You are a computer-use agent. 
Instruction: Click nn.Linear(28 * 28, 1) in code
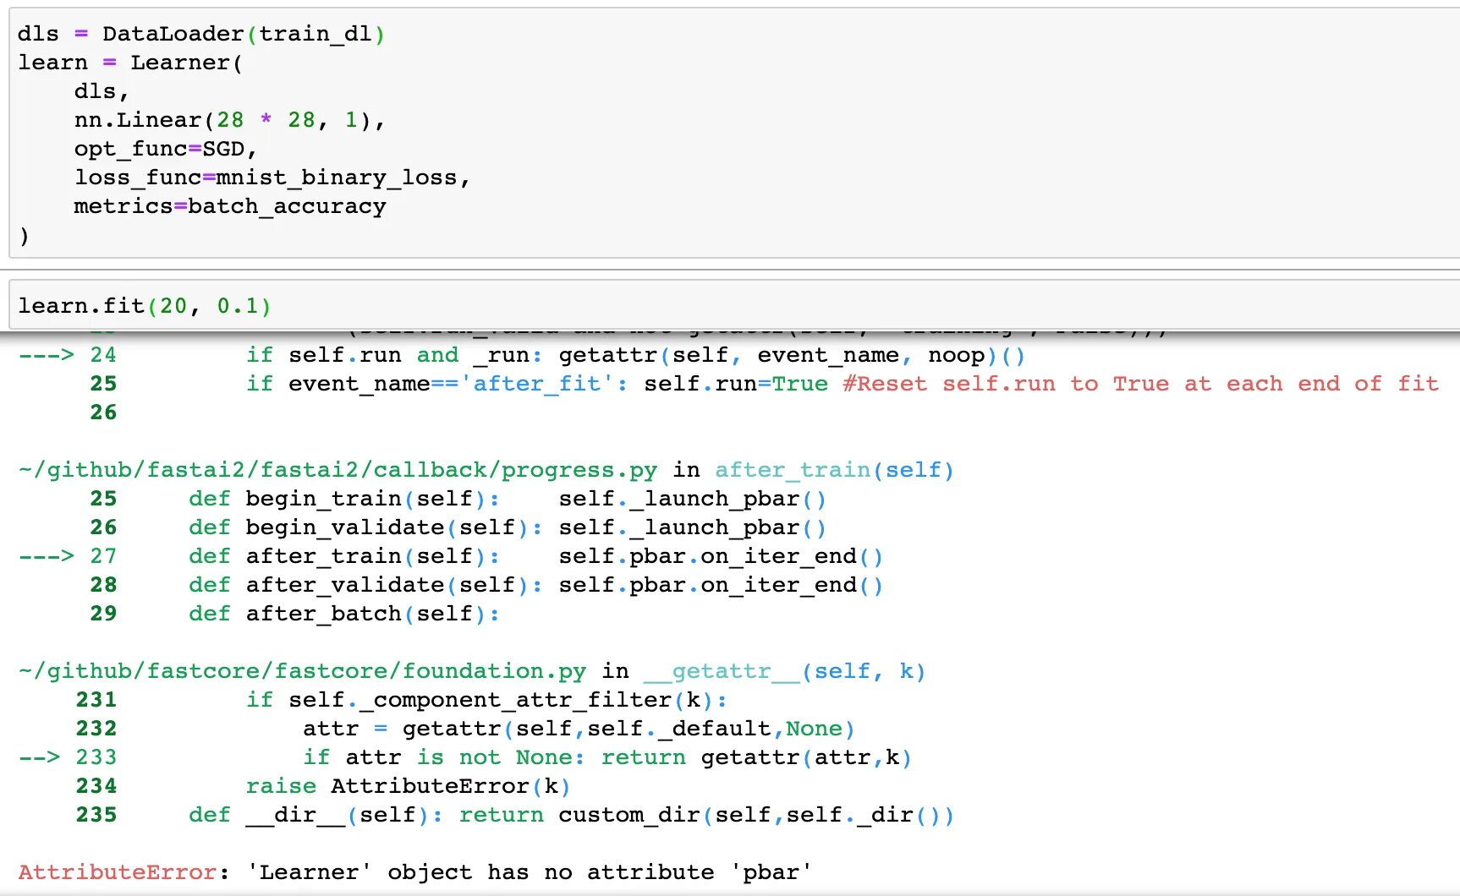coord(228,119)
